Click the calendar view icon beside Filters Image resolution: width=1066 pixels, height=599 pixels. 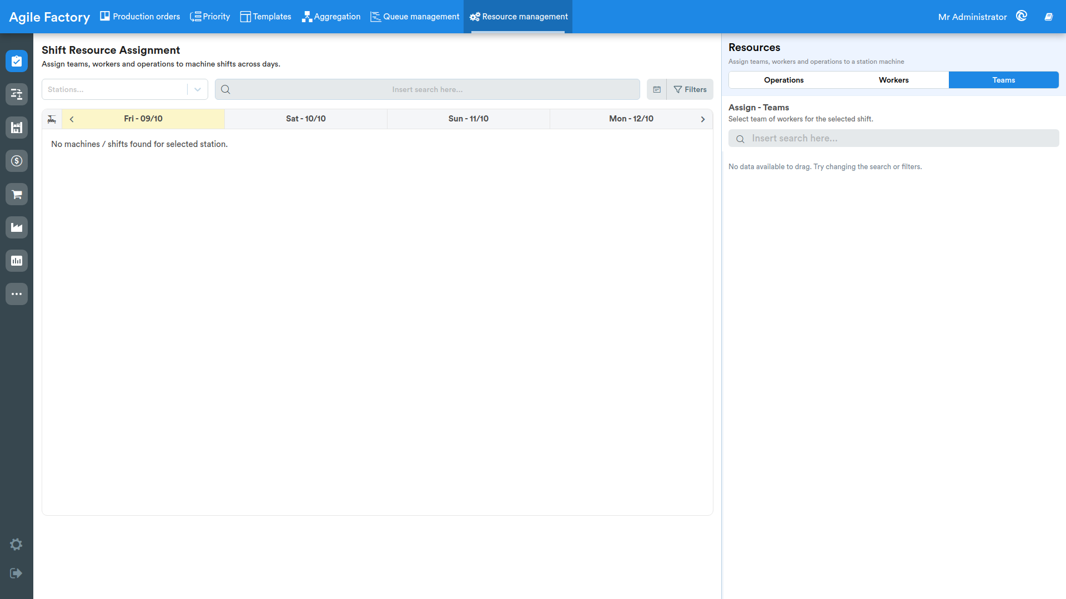click(657, 89)
